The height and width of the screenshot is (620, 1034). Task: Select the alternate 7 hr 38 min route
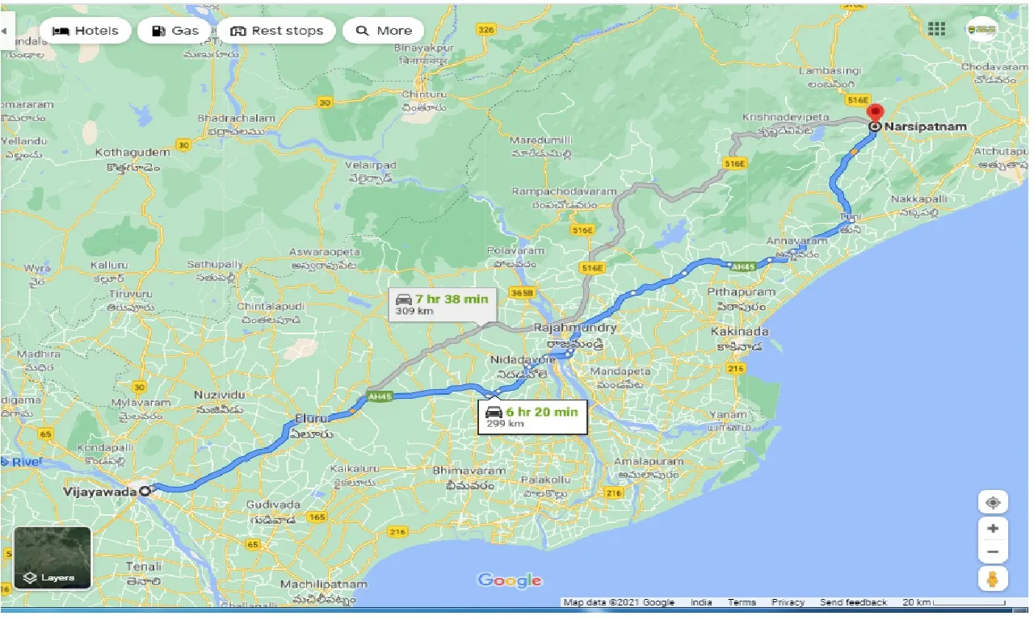[x=442, y=304]
